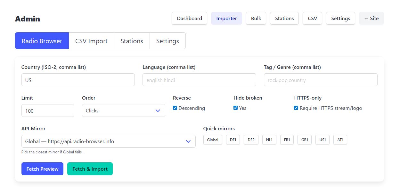The width and height of the screenshot is (400, 187).
Task: Select the NL1 quick mirror
Action: (269, 140)
